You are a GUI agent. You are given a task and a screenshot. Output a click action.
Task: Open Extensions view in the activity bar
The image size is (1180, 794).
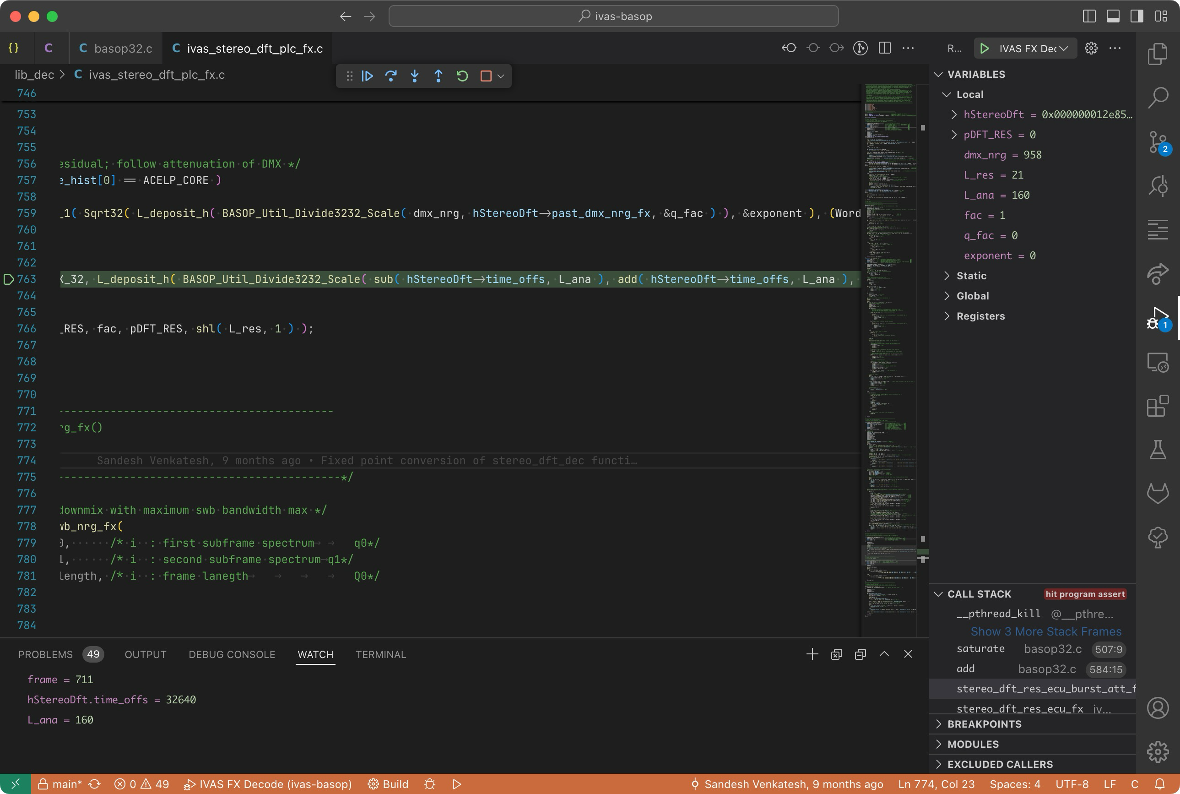(x=1157, y=406)
